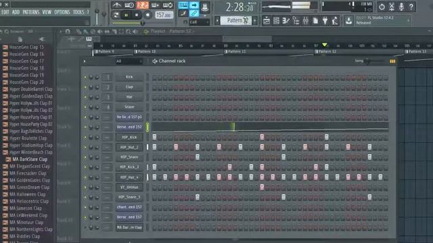Select HouseGen Clap 15 in browser

[x=26, y=47]
